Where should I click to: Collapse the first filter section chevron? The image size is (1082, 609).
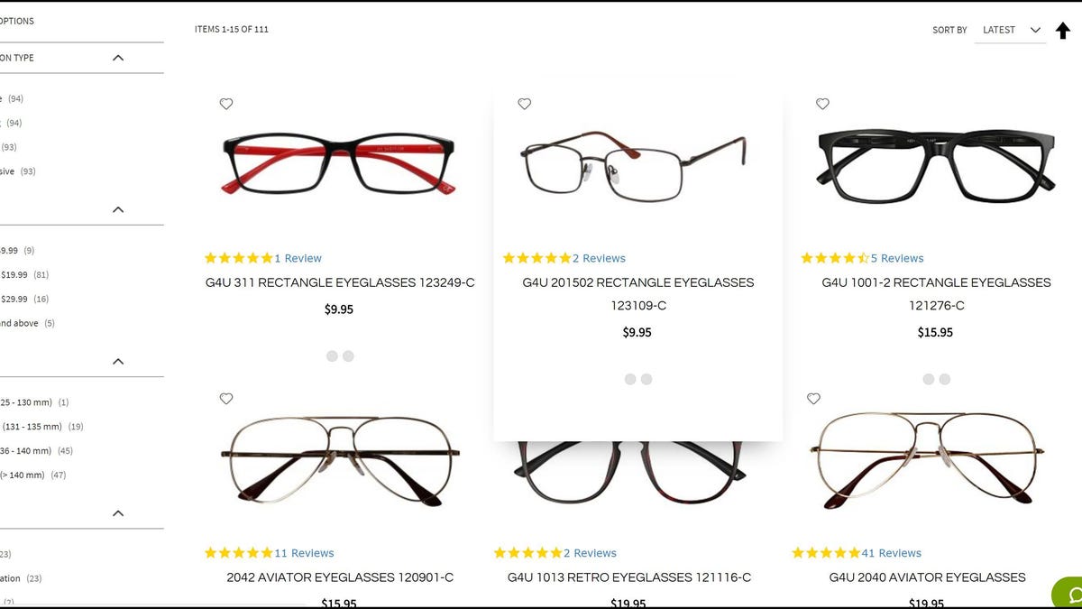tap(118, 58)
